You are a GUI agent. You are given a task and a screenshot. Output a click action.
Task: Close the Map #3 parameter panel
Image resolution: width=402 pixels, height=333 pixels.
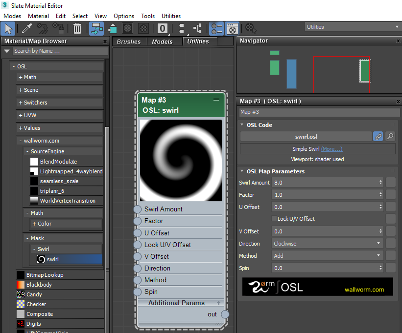click(x=398, y=102)
